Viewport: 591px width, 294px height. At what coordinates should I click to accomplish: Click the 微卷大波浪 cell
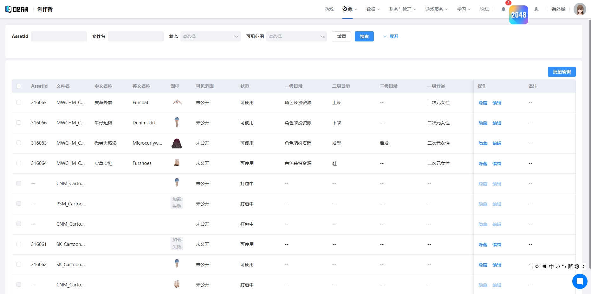106,143
